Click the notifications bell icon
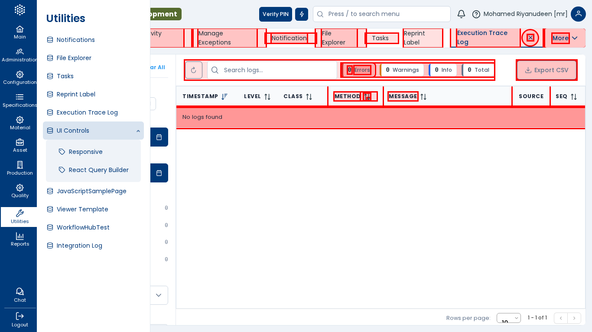Viewport: 592px width, 332px height. pyautogui.click(x=461, y=14)
